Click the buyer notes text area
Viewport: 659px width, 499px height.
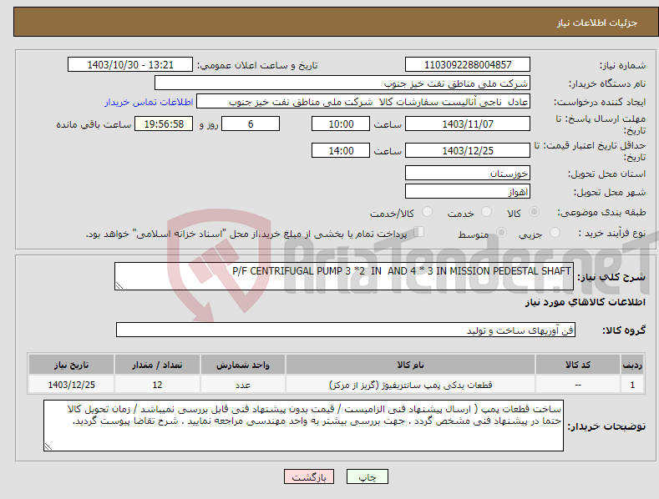tap(303, 426)
